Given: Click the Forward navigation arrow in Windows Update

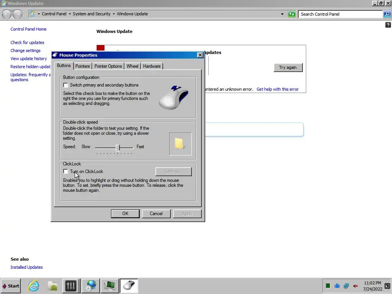Looking at the screenshot, I should 17,14.
